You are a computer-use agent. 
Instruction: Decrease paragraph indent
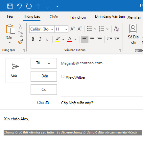[109, 39]
